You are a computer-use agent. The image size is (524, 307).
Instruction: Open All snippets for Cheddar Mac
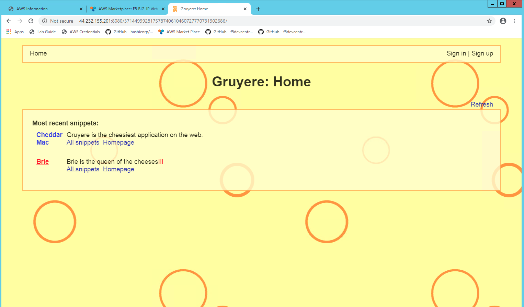[x=83, y=143]
